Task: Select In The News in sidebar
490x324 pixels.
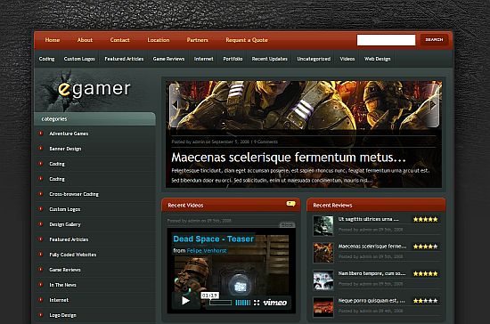Action: 62,285
